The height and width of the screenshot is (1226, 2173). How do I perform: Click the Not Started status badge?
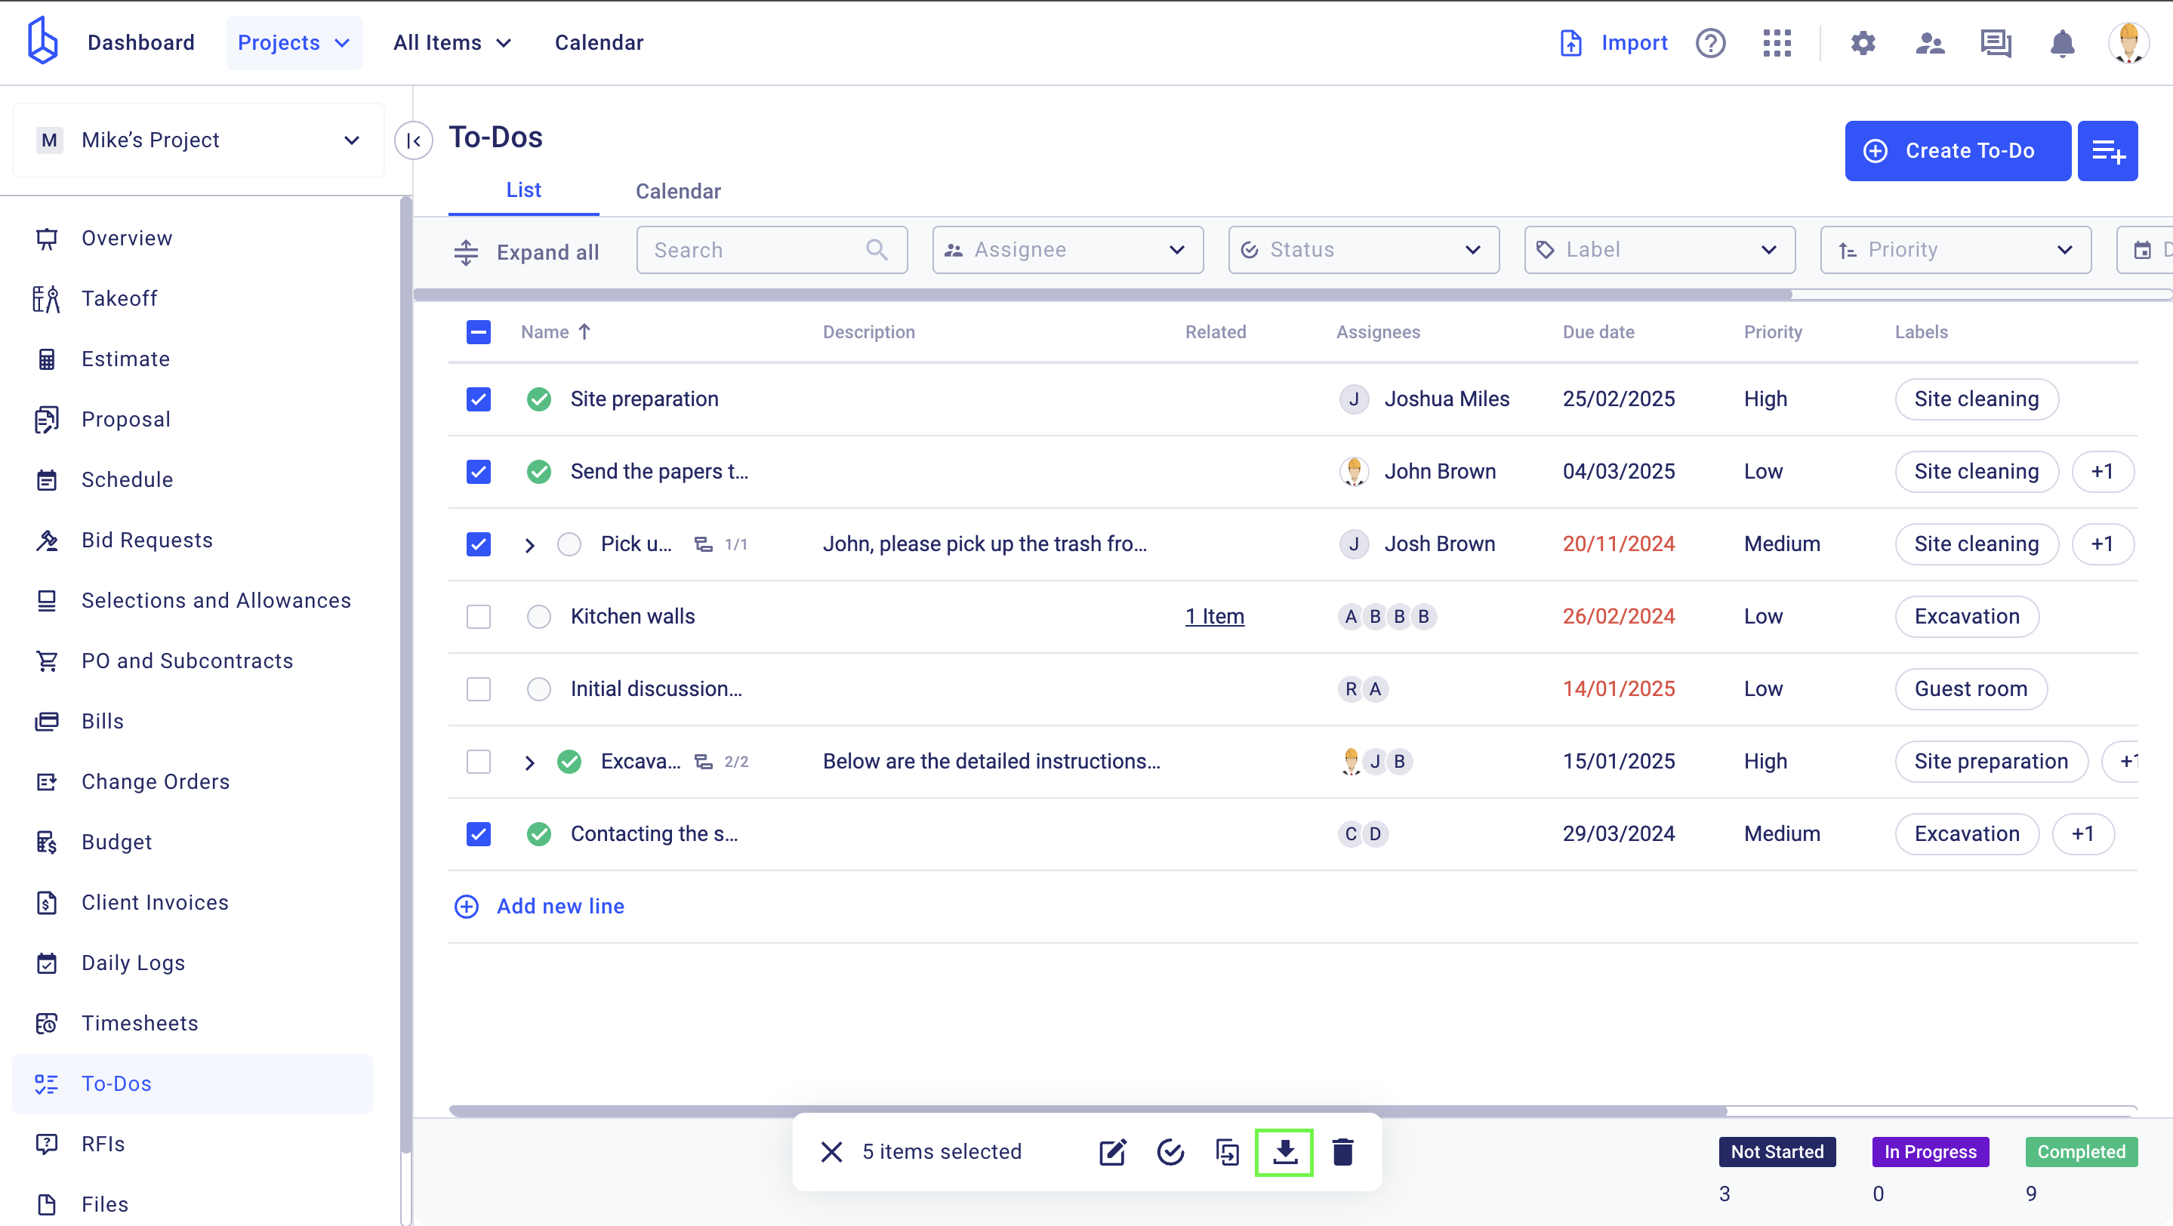pyautogui.click(x=1777, y=1152)
